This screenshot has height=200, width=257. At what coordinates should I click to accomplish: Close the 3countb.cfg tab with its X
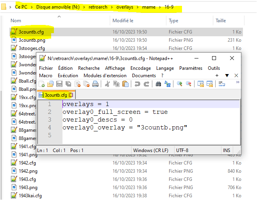71,95
